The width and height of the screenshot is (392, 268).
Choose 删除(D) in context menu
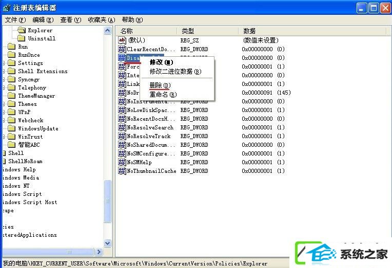pyautogui.click(x=160, y=85)
